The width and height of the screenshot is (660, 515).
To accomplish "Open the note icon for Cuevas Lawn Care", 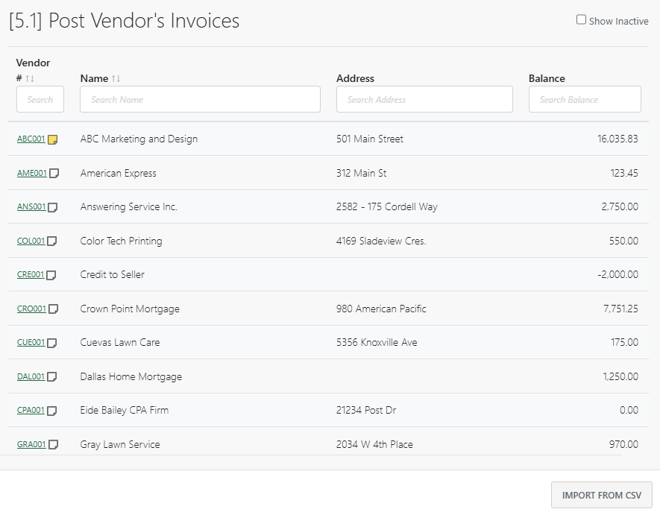I will pyautogui.click(x=51, y=342).
